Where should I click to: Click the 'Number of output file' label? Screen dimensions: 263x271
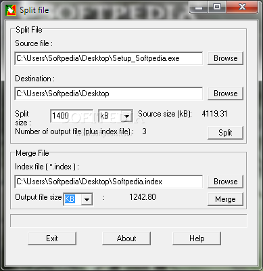click(74, 131)
